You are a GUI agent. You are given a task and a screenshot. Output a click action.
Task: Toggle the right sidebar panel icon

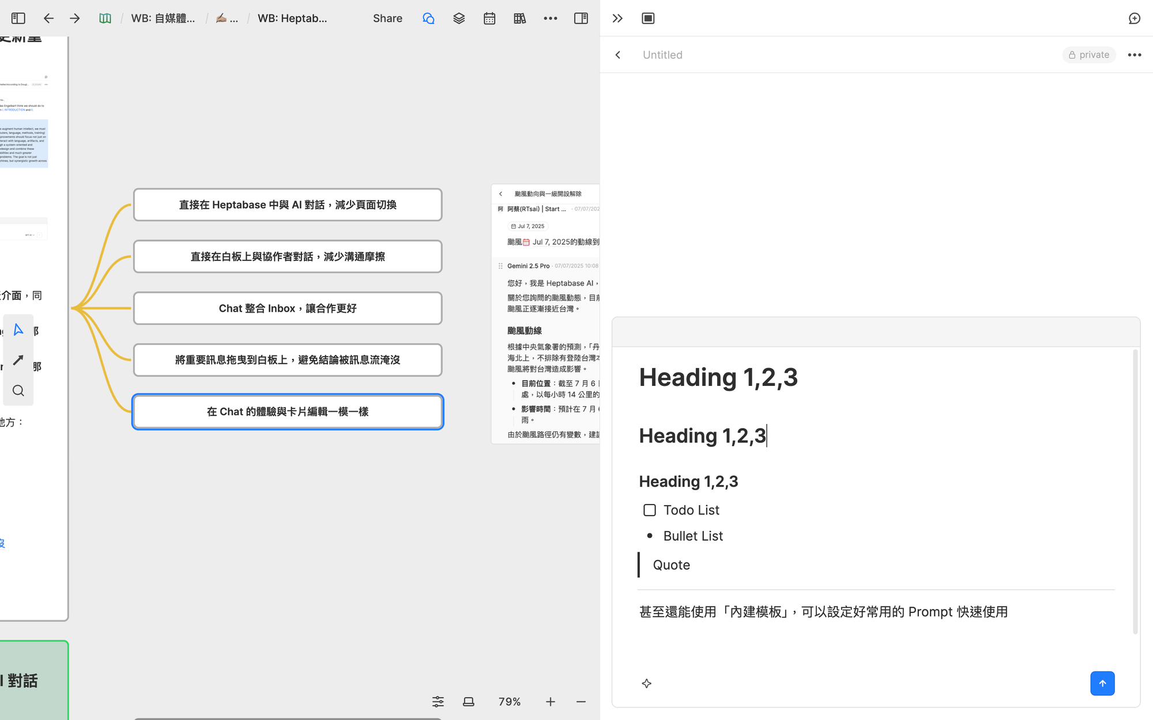pyautogui.click(x=581, y=18)
